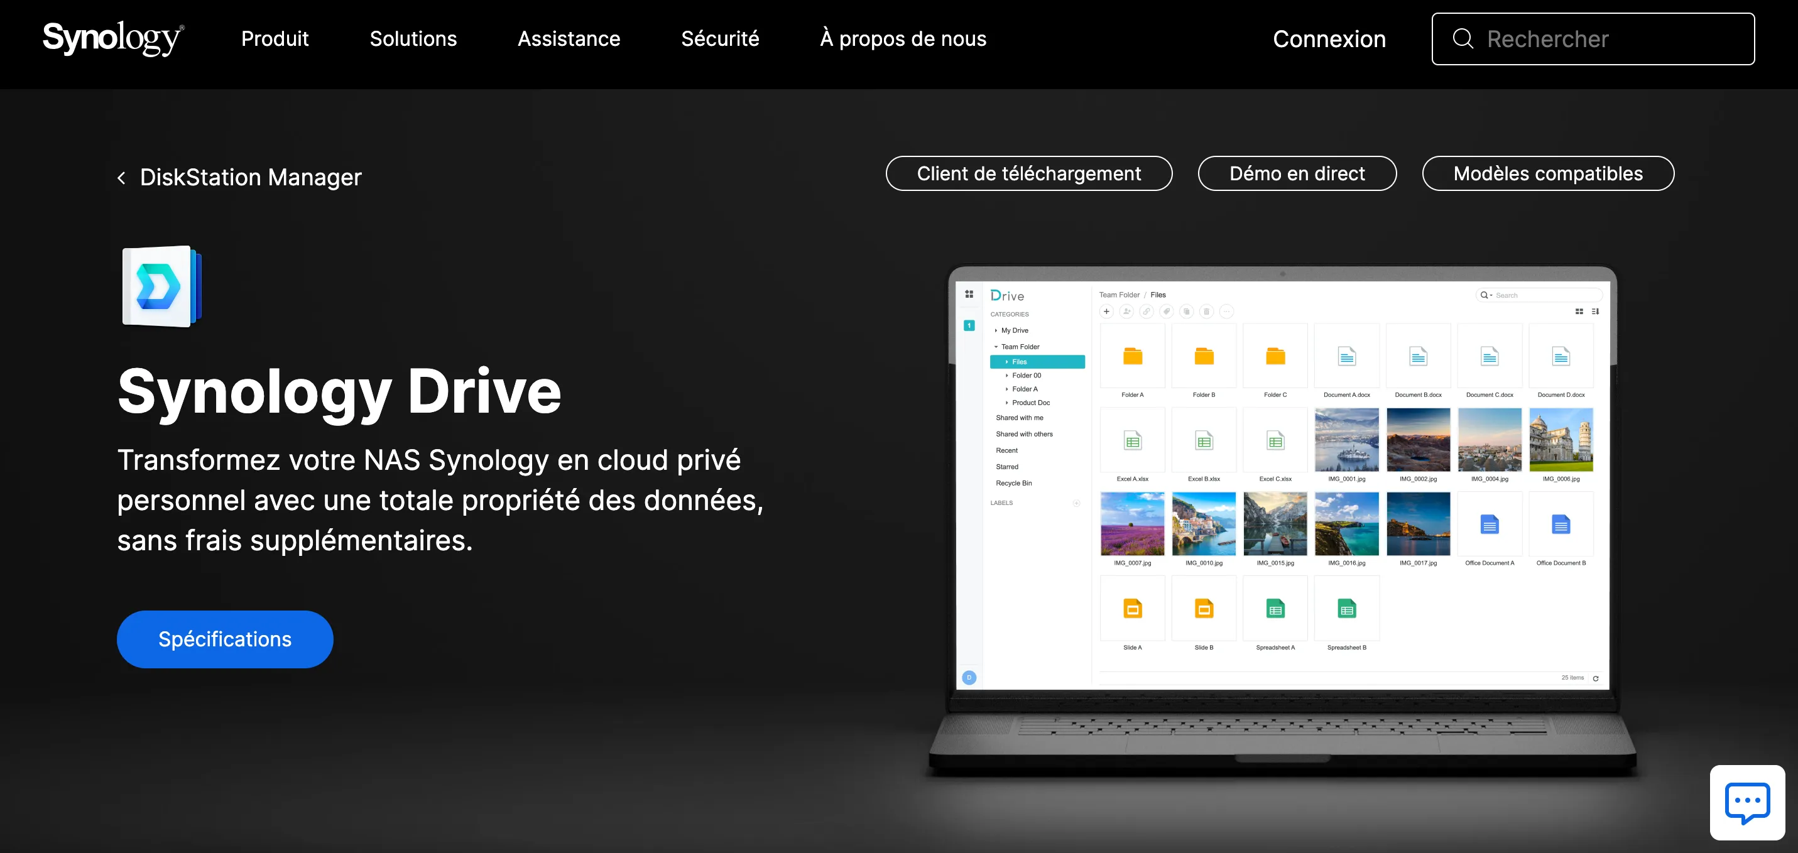Open the Assistance menu

569,38
